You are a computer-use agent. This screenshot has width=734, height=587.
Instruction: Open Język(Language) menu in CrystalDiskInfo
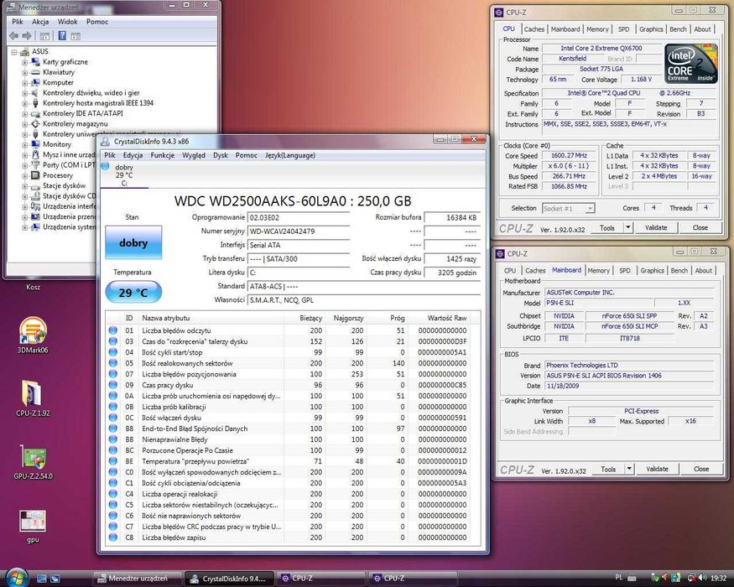click(290, 155)
